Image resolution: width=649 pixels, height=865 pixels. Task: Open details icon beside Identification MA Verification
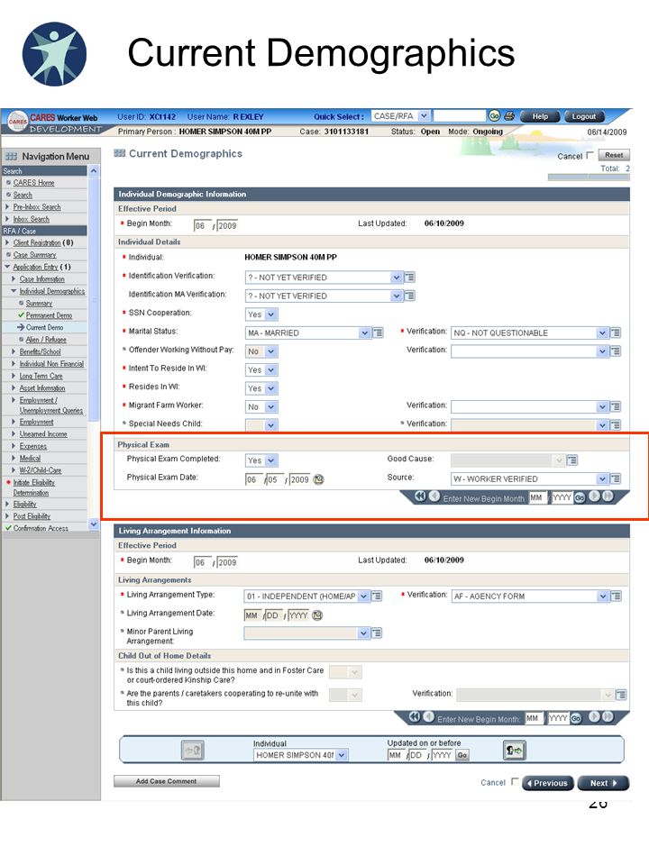(409, 296)
